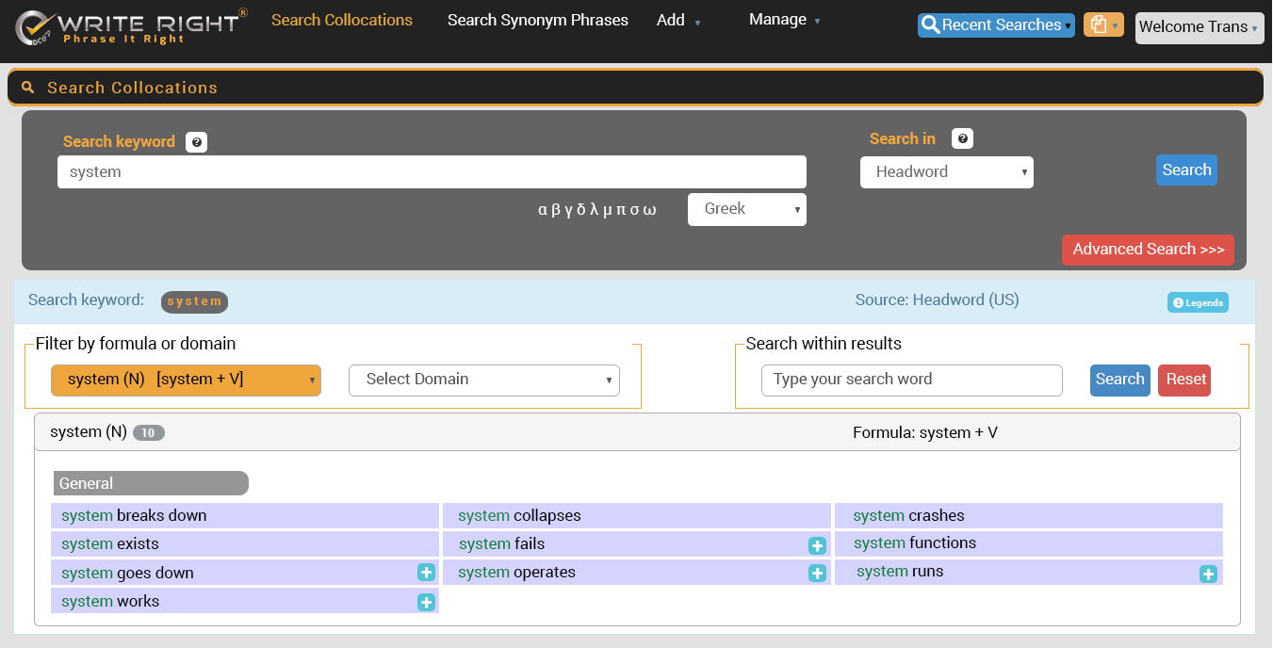Click help icon beside Search keyword
This screenshot has height=648, width=1273.
(x=196, y=142)
